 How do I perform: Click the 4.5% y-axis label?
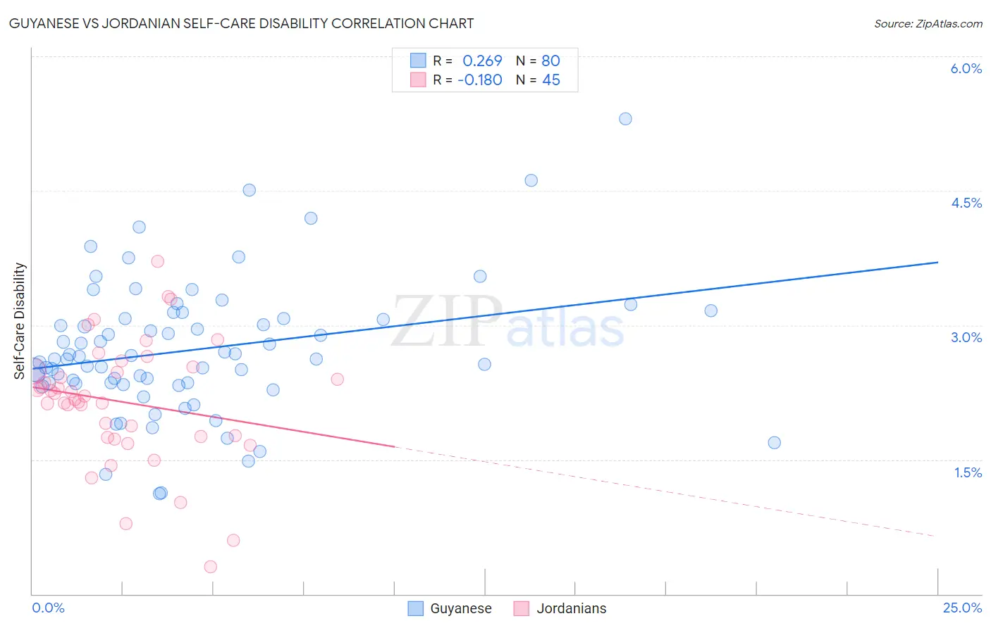(x=966, y=203)
